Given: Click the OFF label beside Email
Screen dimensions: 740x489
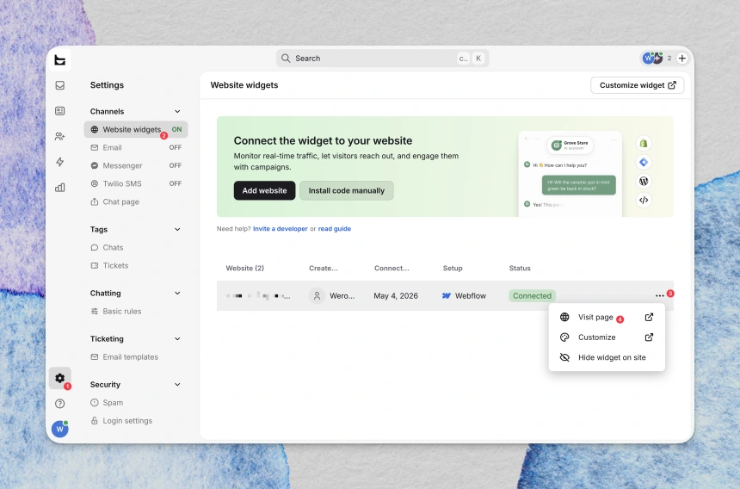Looking at the screenshot, I should (175, 148).
